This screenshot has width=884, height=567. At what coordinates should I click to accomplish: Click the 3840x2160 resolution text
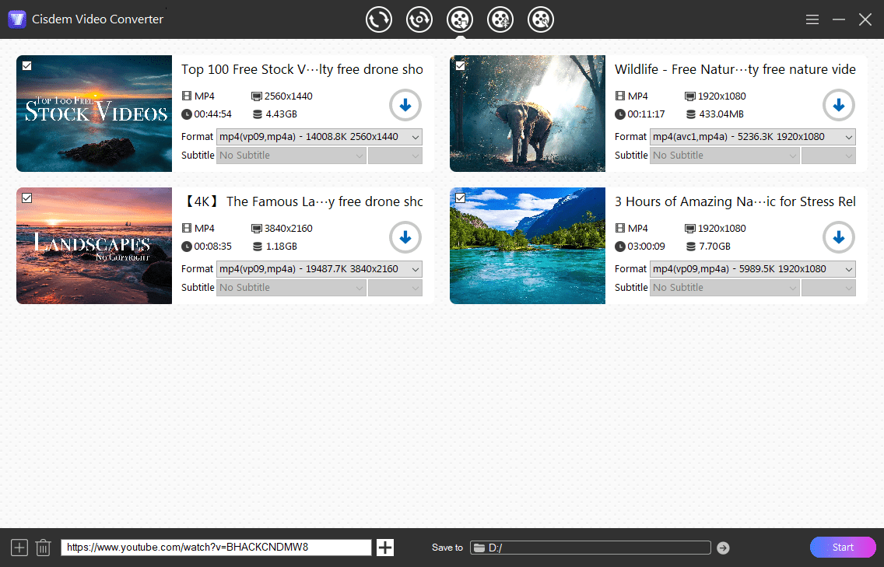[x=289, y=228]
